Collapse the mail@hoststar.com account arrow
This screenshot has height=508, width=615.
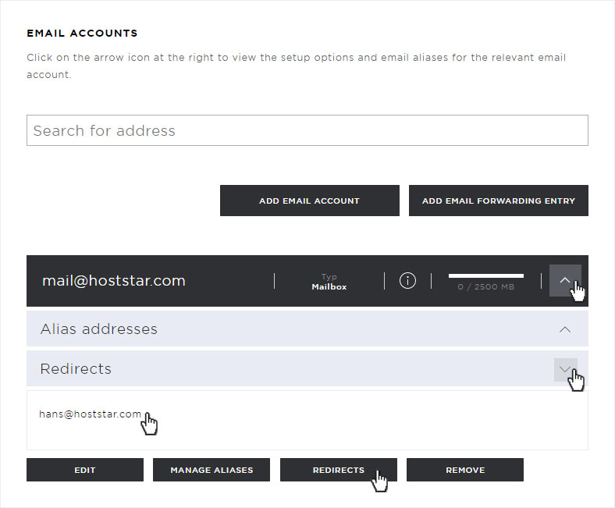click(x=565, y=280)
